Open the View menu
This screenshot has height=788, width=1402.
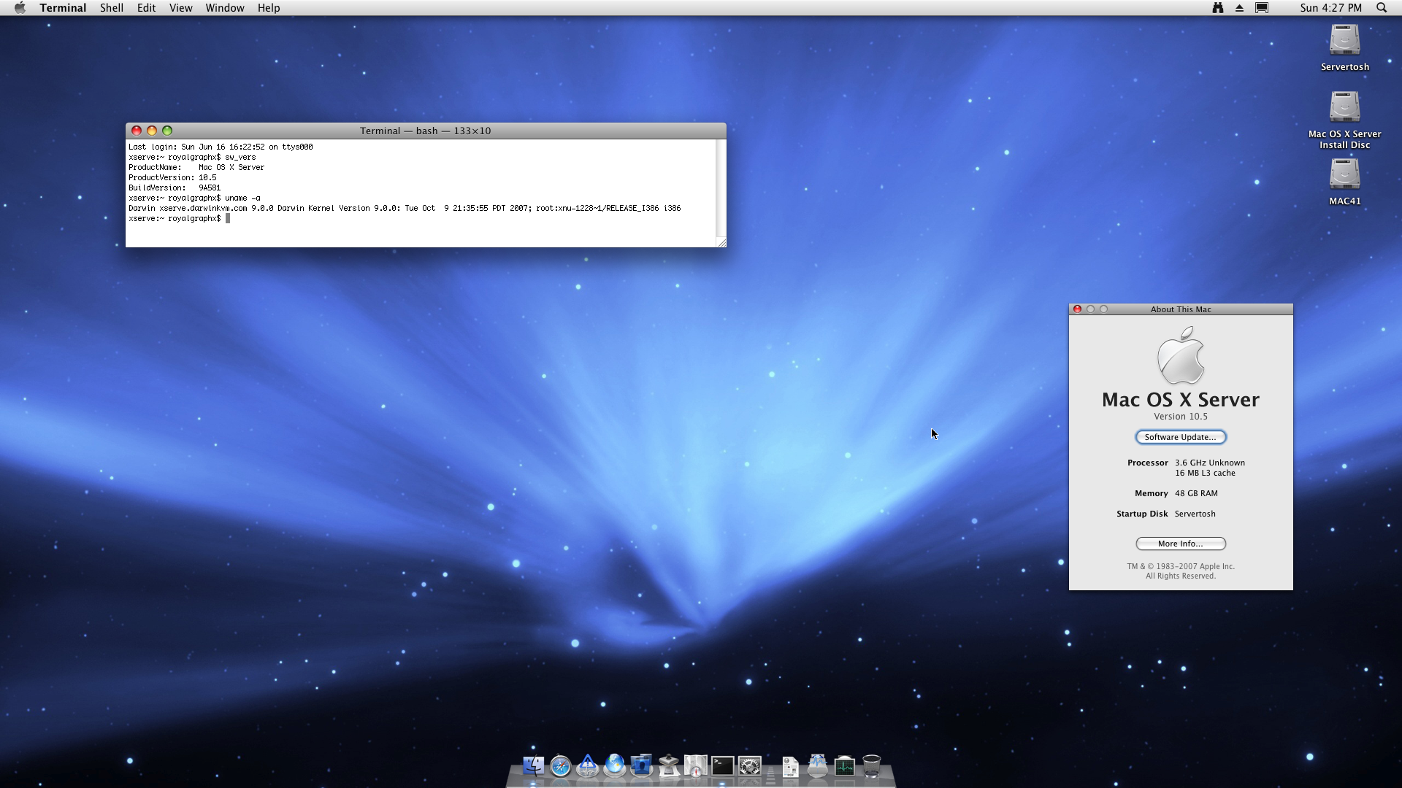(x=180, y=8)
